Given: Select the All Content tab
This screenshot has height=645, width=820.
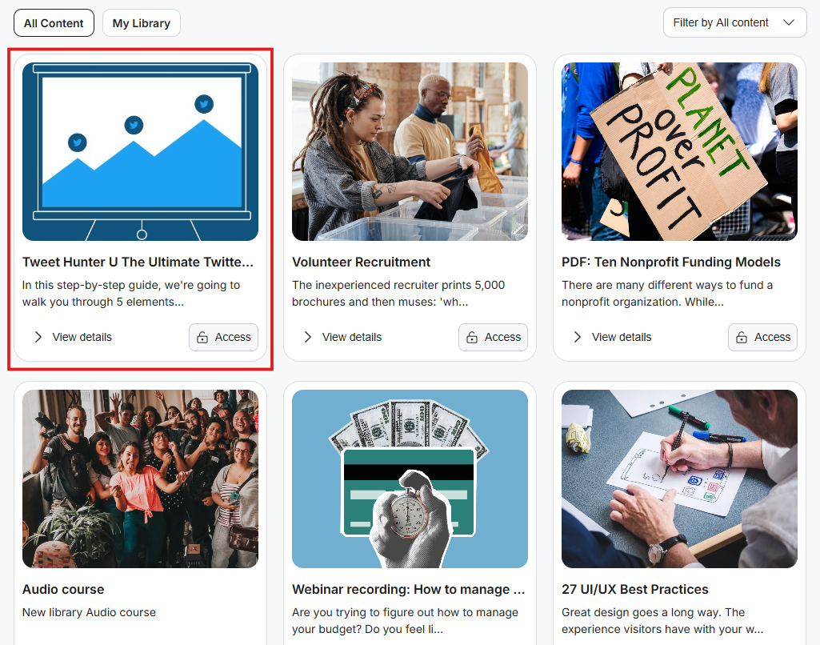Looking at the screenshot, I should click(54, 23).
